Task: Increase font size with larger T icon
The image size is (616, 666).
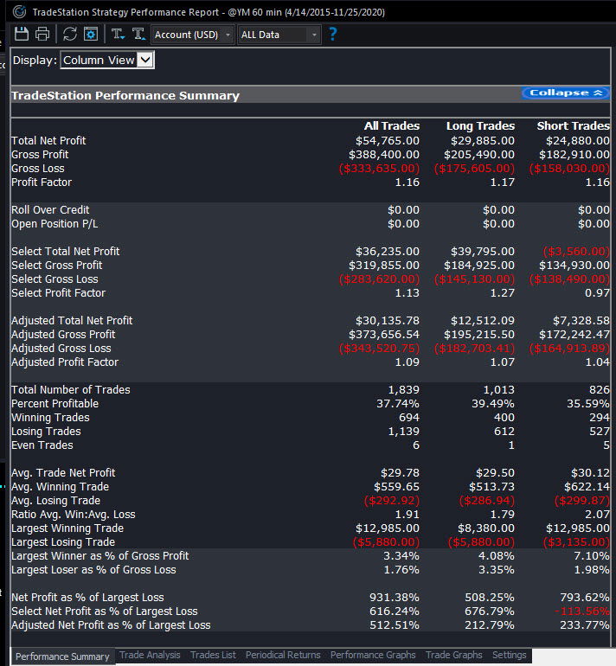Action: [x=138, y=34]
